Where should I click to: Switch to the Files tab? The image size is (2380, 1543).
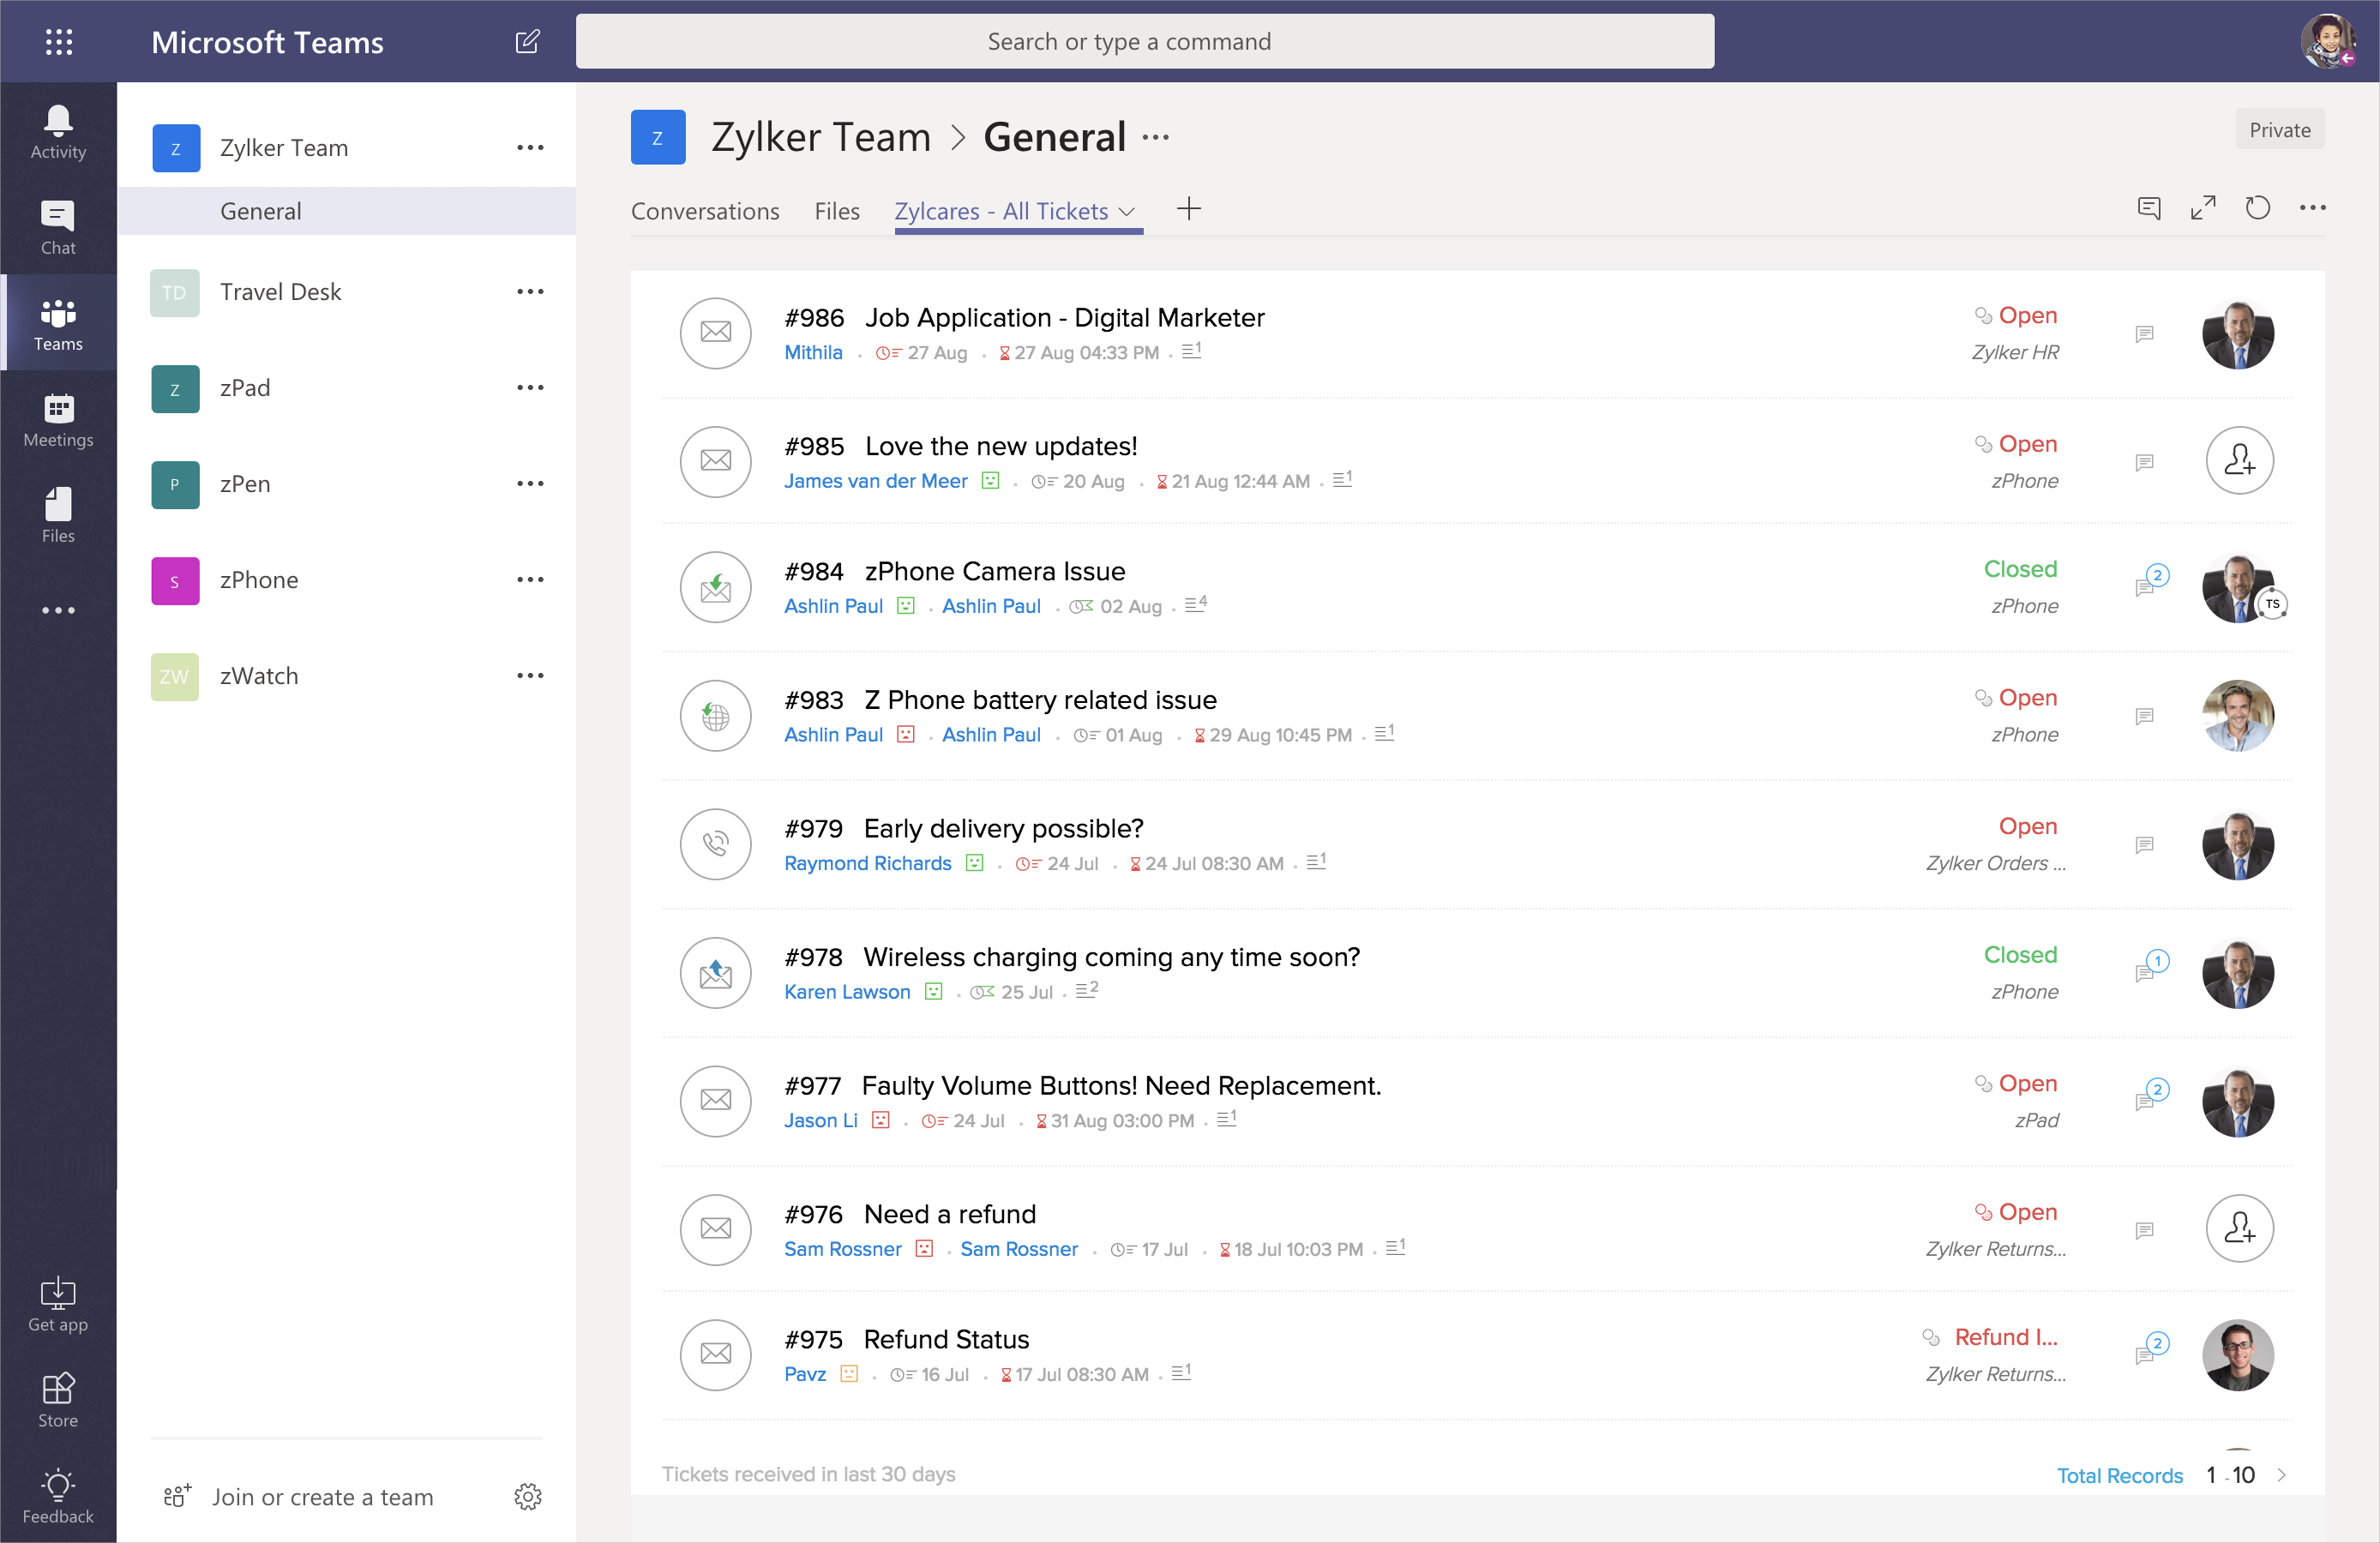837,211
